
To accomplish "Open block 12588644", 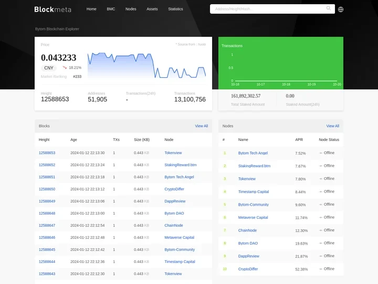I will 47,261.
